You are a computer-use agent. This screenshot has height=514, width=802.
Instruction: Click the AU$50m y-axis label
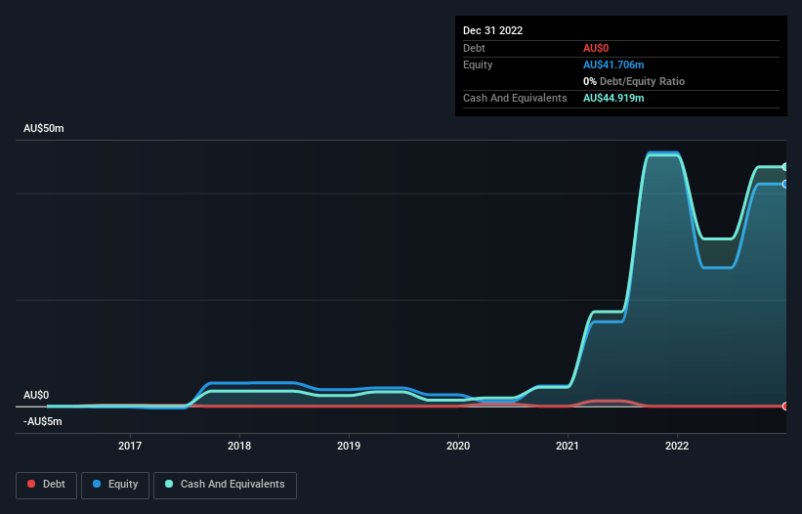click(44, 128)
